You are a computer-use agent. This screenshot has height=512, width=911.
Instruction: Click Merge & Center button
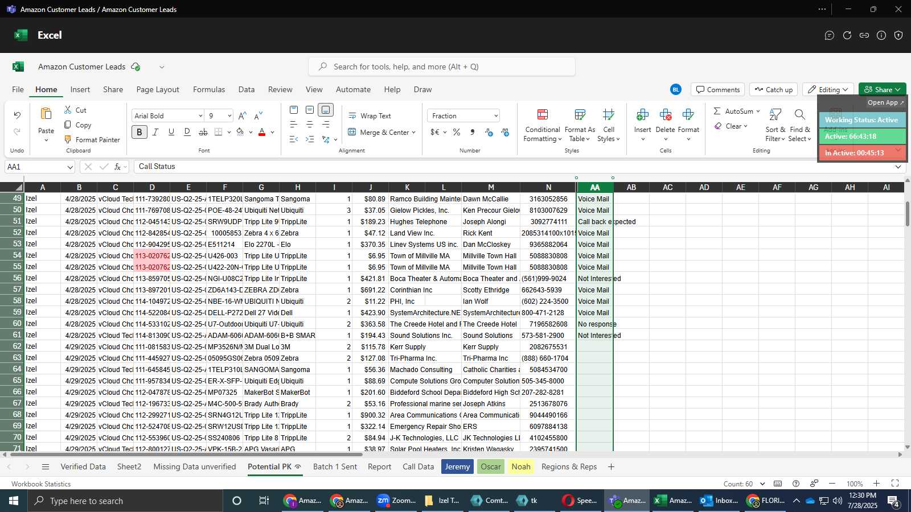[x=381, y=132]
